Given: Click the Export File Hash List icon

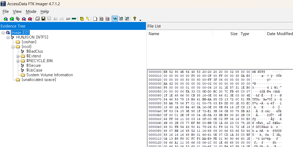Looking at the screenshot, I should click(101, 19).
